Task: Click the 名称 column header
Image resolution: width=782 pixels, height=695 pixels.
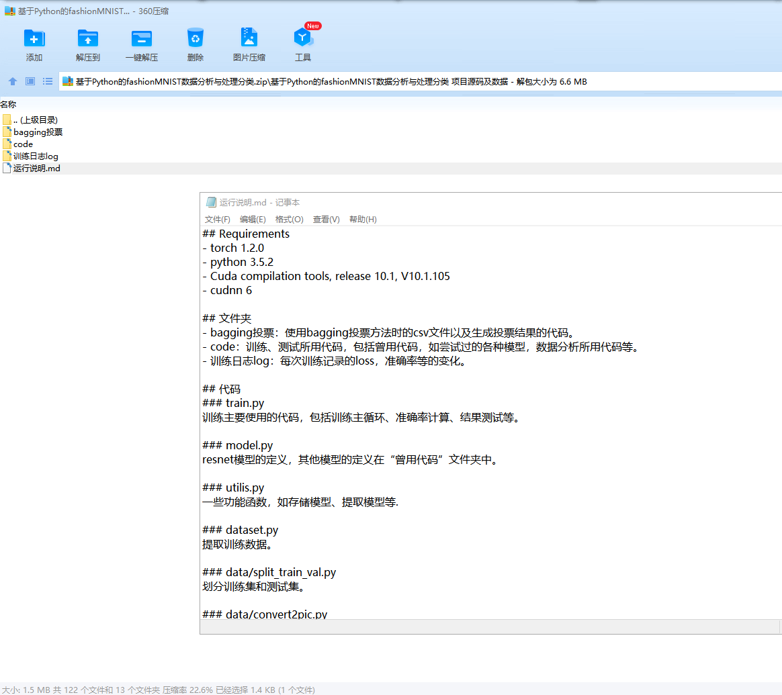Action: [9, 104]
